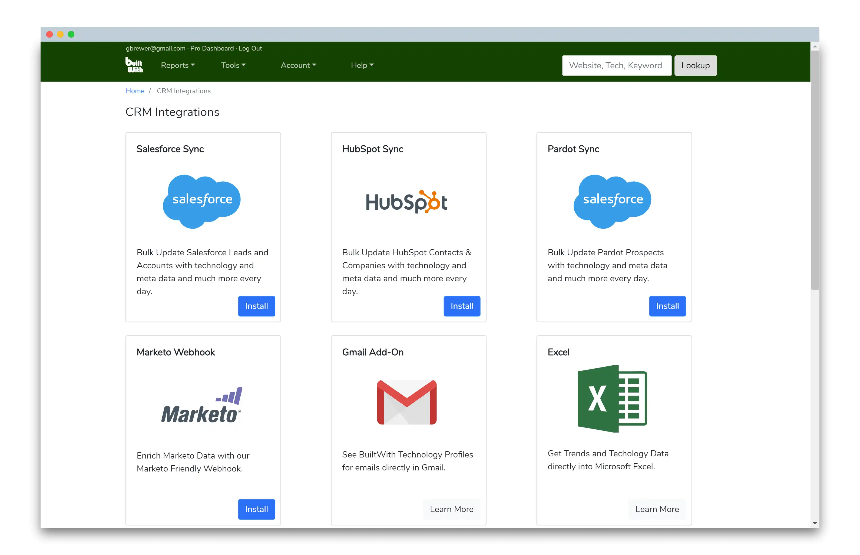The height and width of the screenshot is (555, 860).
Task: Click the "Excel" card title
Action: tap(558, 352)
